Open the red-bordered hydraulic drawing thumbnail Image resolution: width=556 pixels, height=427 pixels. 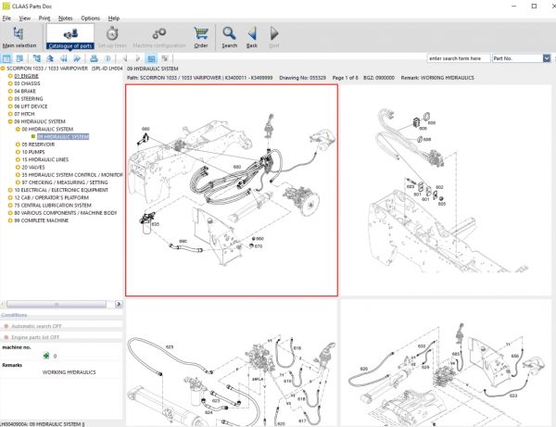tap(232, 190)
